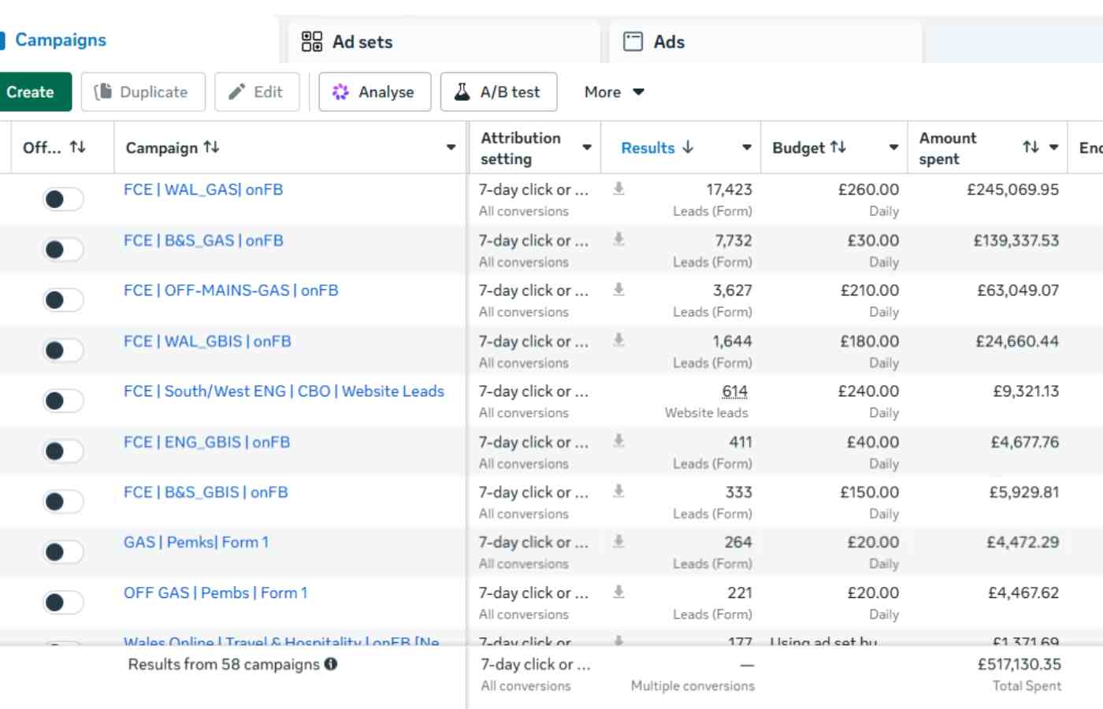This screenshot has width=1103, height=709.
Task: Click the Ad sets grid icon
Action: point(312,42)
